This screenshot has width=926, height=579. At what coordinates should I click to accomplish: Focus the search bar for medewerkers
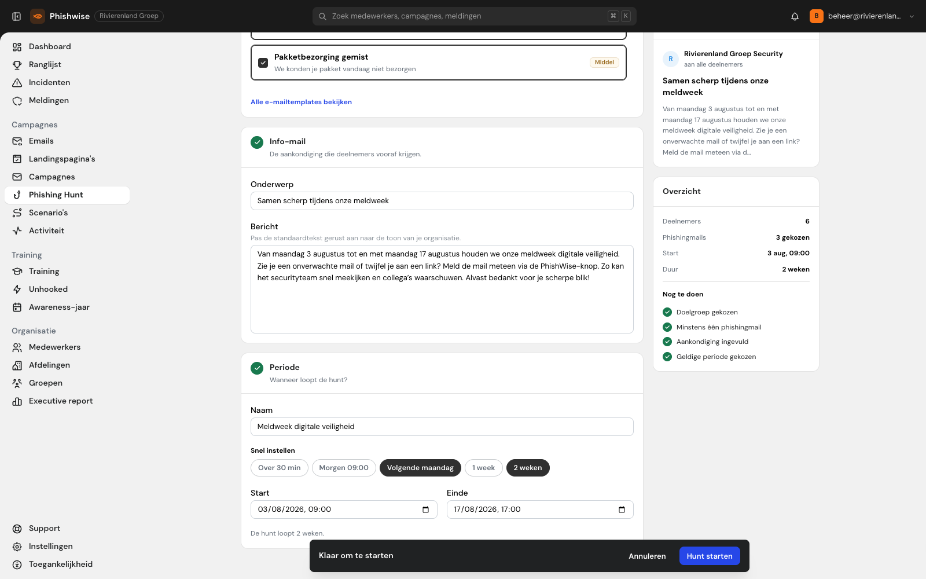(x=475, y=16)
